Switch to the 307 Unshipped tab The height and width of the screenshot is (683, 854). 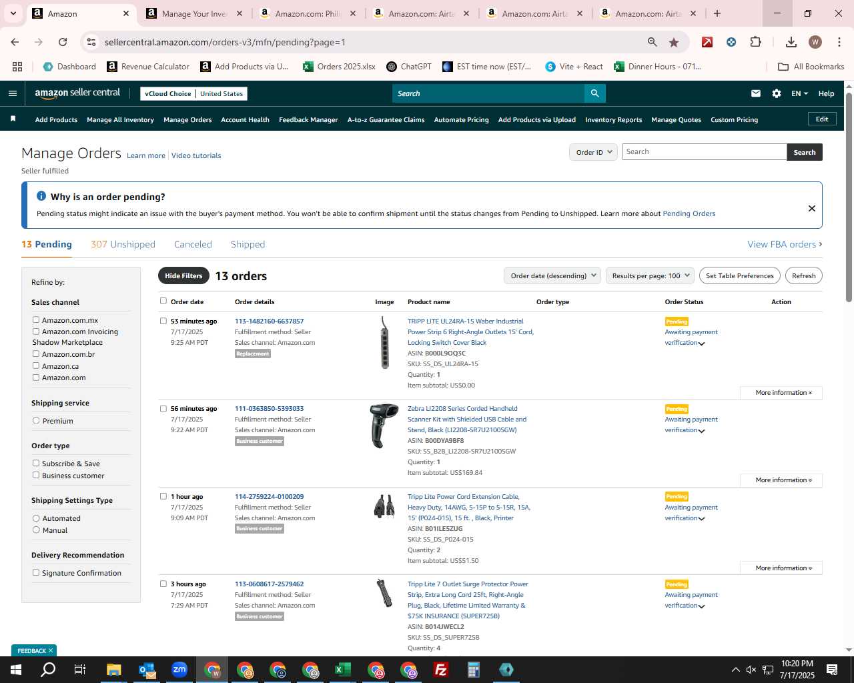click(123, 244)
